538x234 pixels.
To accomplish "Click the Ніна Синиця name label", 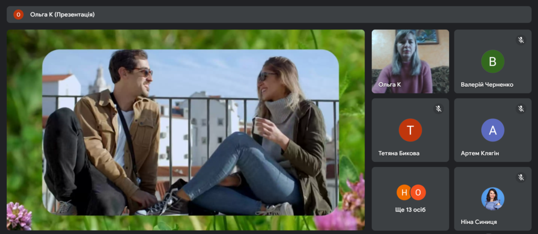I will tap(479, 222).
